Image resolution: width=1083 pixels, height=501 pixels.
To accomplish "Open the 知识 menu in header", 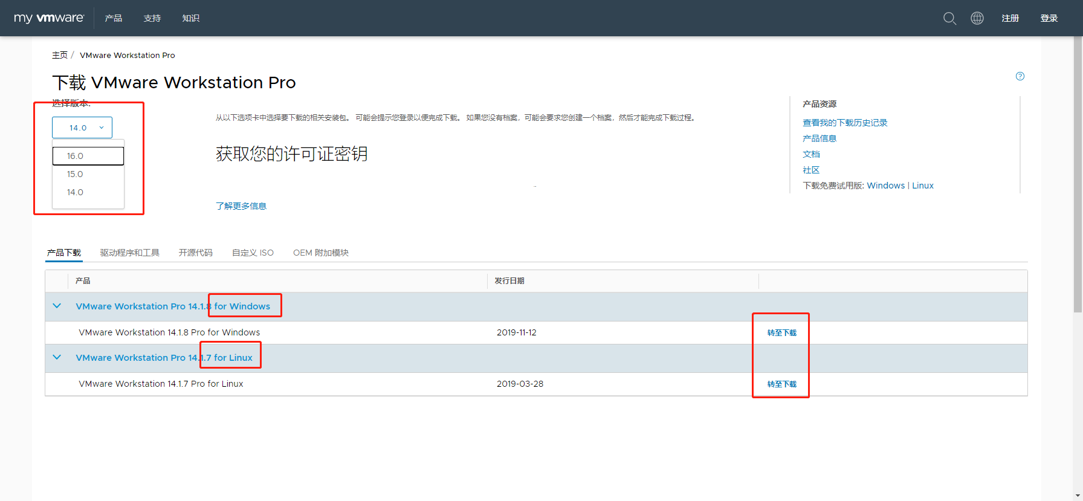I will (191, 18).
